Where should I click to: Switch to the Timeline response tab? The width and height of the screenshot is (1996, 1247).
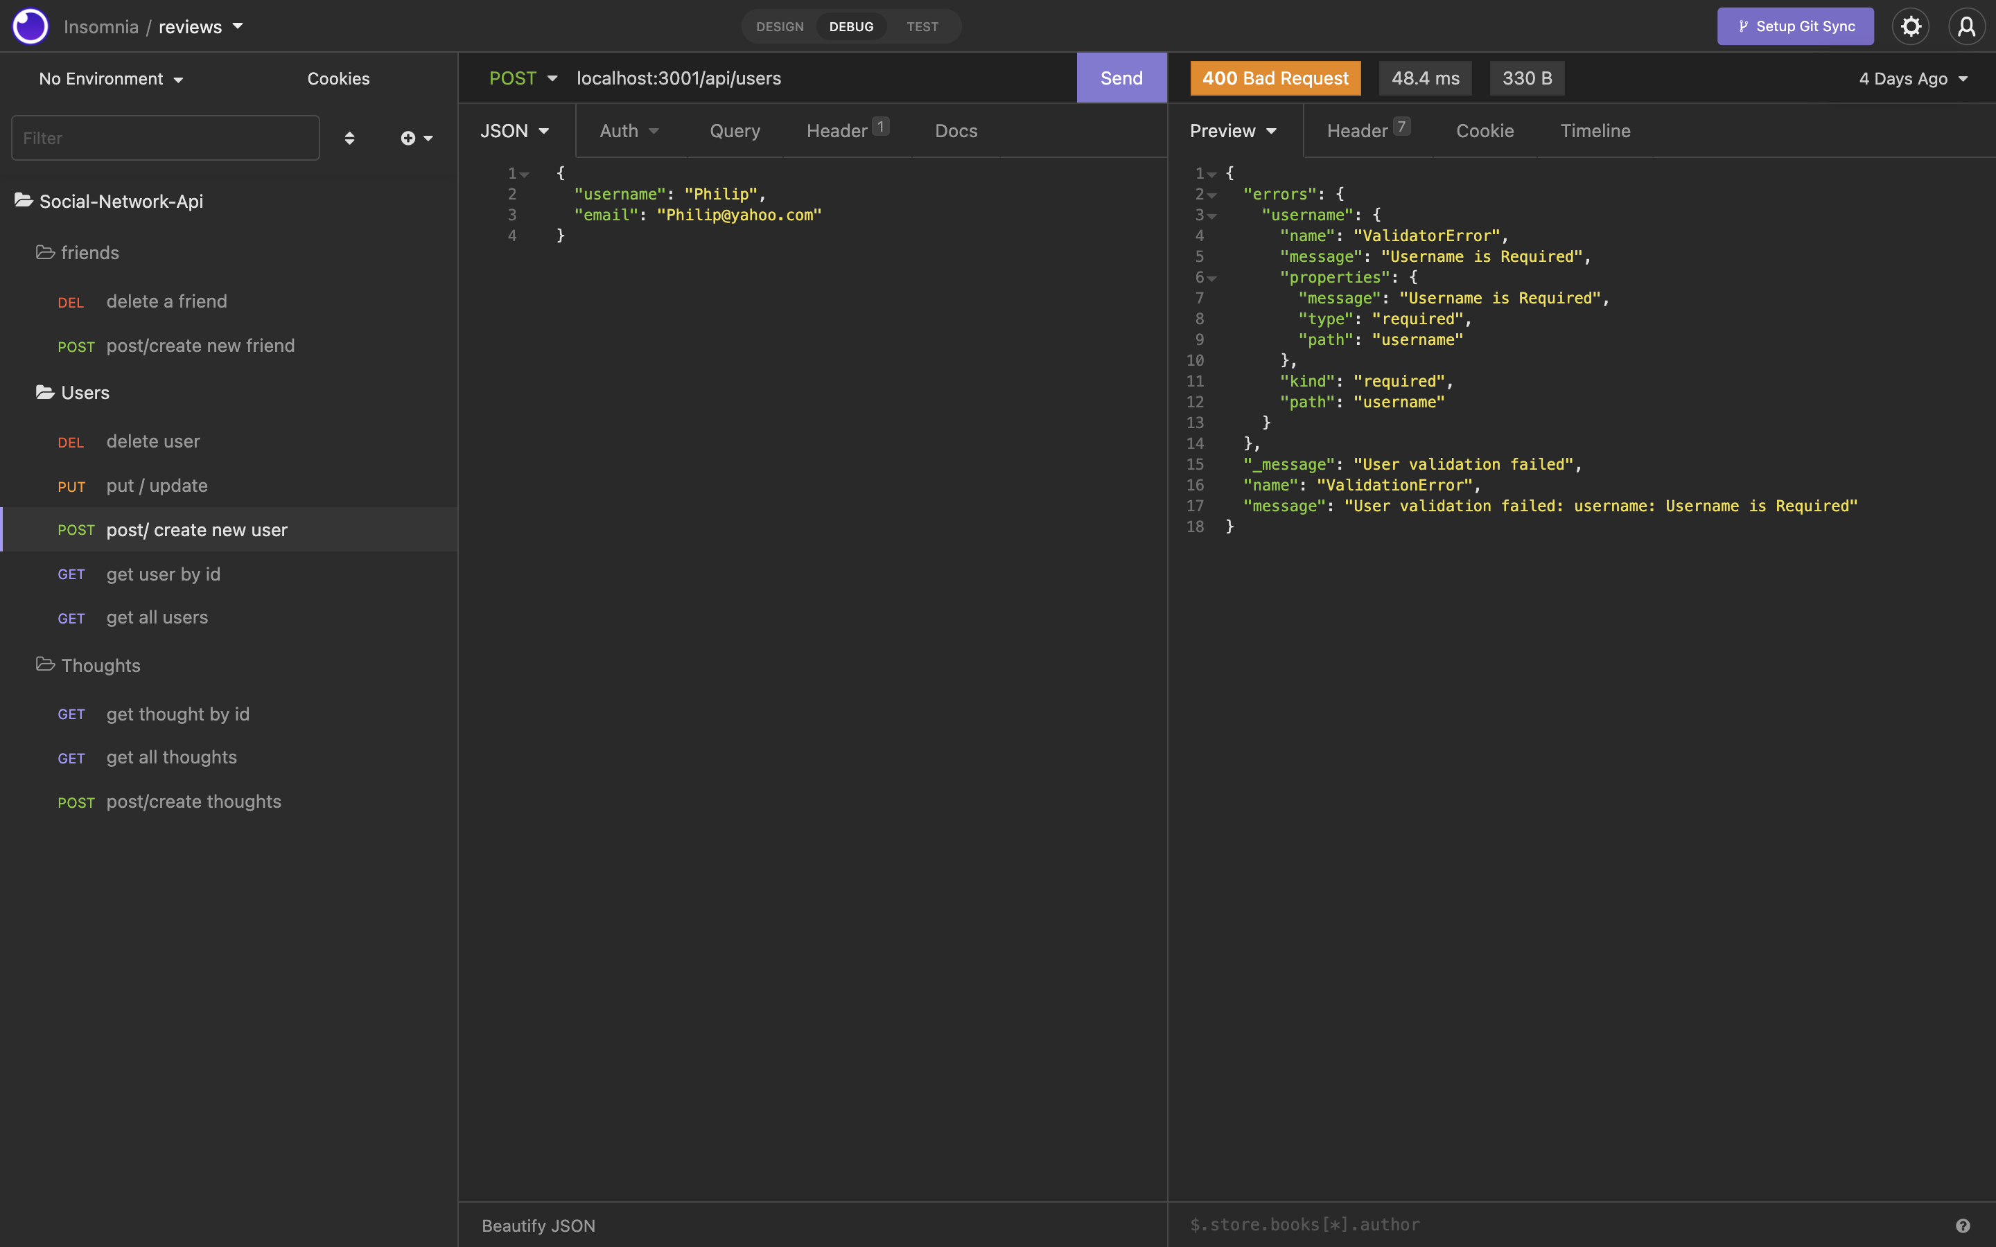pos(1594,130)
